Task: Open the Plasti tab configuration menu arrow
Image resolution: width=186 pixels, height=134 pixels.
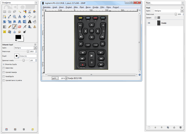Action: coord(182,8)
